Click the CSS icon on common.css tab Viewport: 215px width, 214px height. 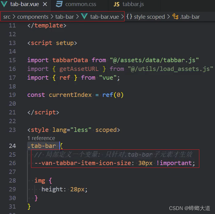click(x=59, y=4)
